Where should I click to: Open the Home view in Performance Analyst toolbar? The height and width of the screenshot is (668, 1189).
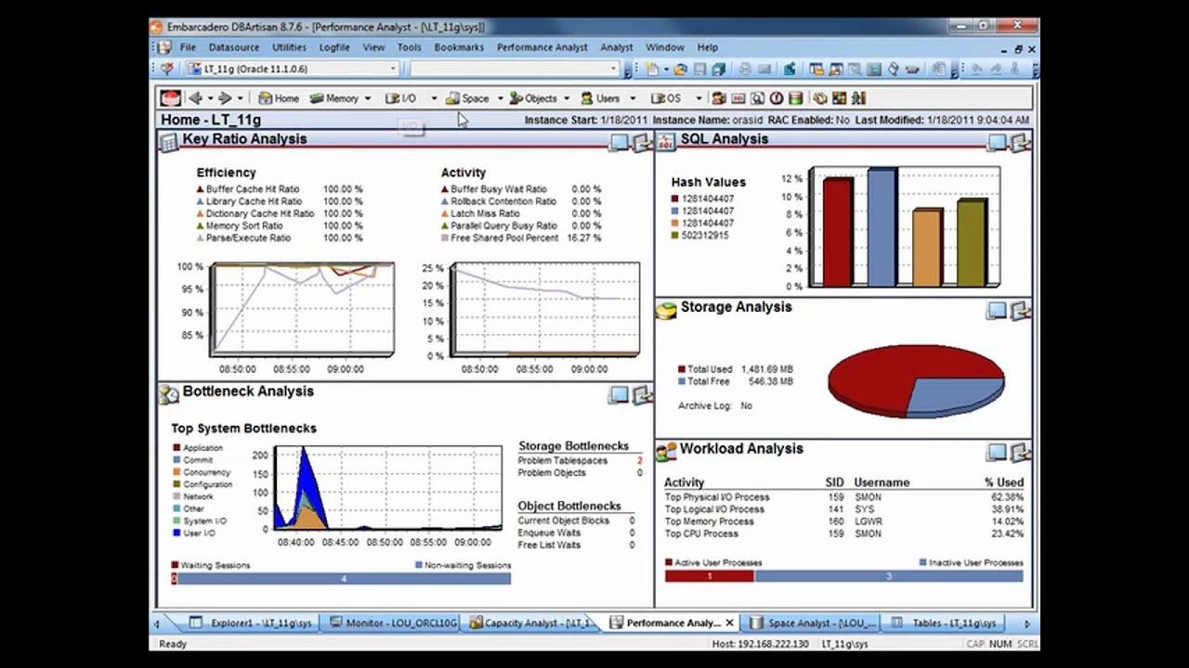[x=278, y=98]
